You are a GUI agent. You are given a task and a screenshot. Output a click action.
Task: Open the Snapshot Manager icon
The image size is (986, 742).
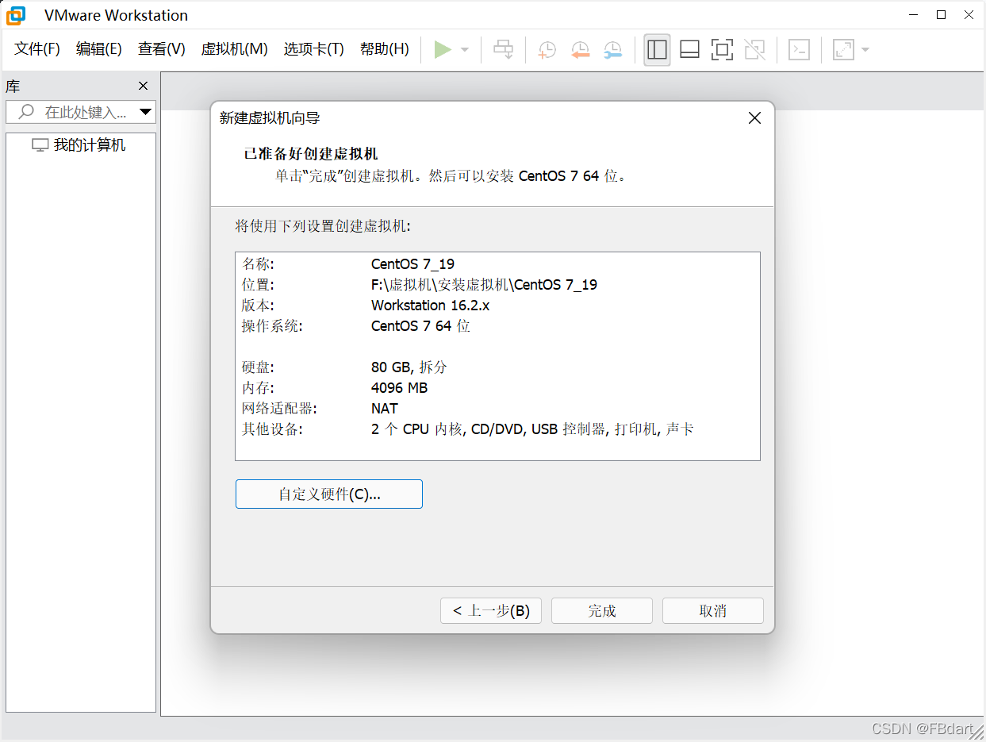(x=612, y=49)
